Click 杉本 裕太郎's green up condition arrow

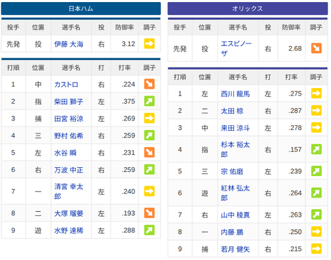pos(317,149)
